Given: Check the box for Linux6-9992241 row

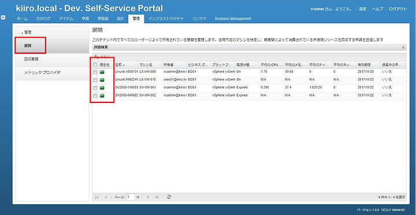Looking at the screenshot, I should [95, 80].
